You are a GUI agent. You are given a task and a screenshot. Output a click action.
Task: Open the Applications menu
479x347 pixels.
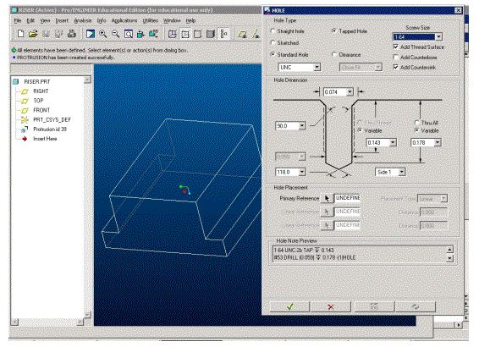click(124, 20)
